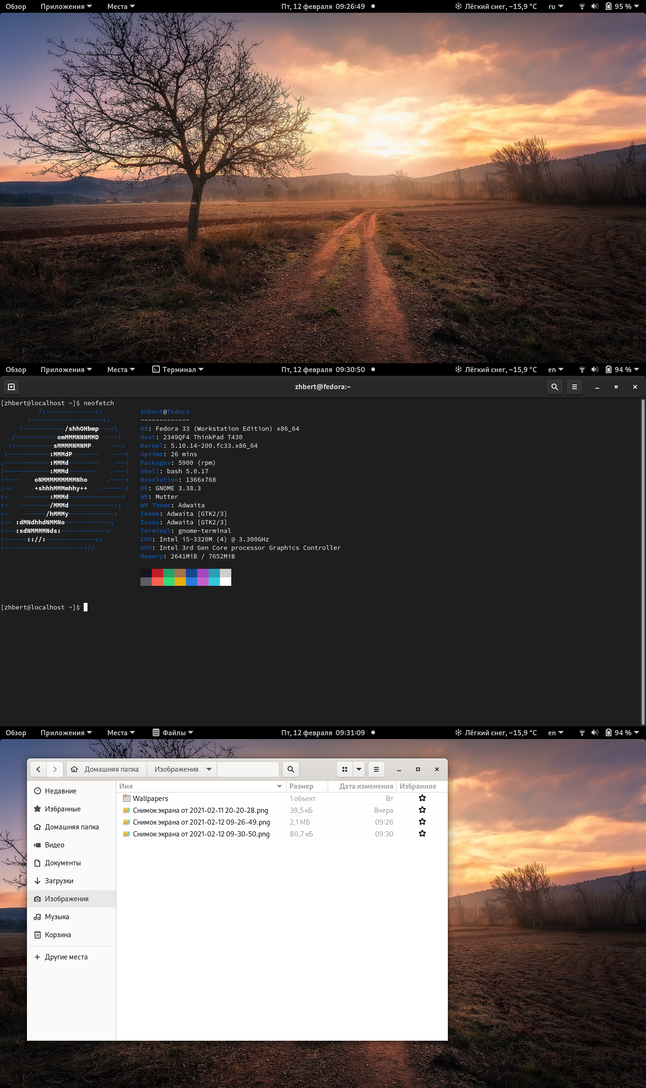Star the 2021-02-12 09-26-49 screenshot
Screen dimensions: 646x1088
coord(422,822)
